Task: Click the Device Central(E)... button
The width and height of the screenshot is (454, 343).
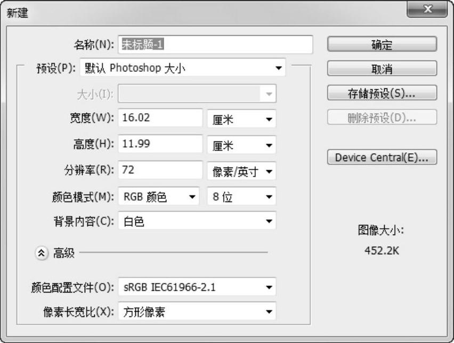Action: point(382,157)
